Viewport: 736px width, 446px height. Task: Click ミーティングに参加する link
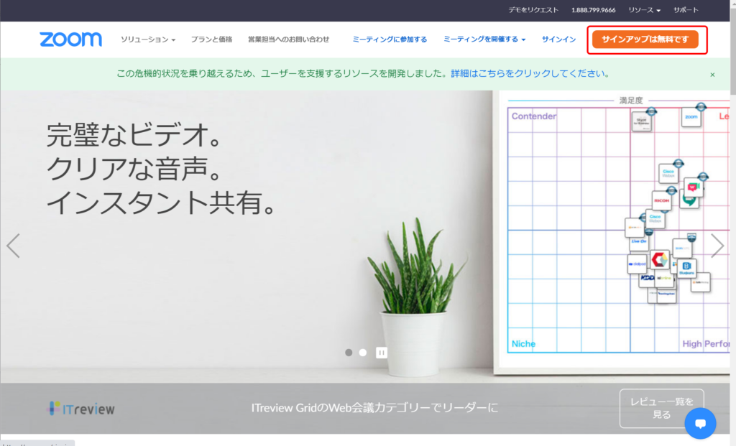(x=390, y=40)
